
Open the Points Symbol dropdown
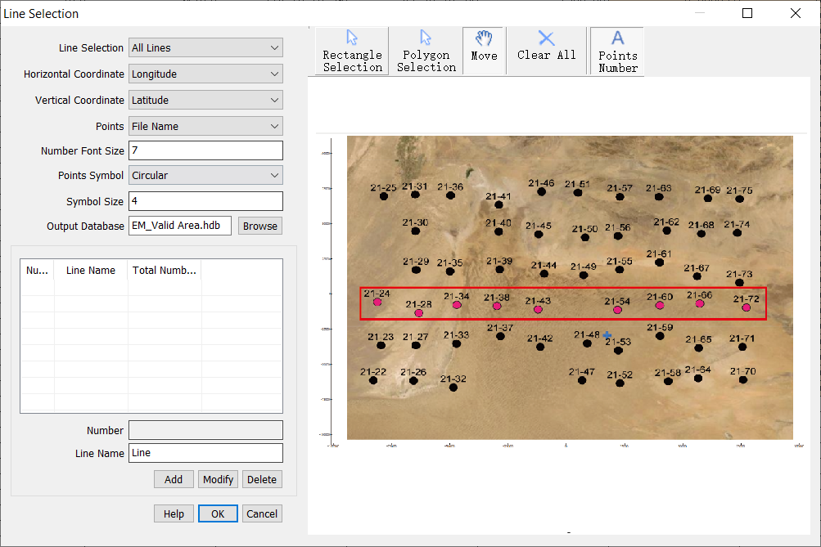[205, 175]
